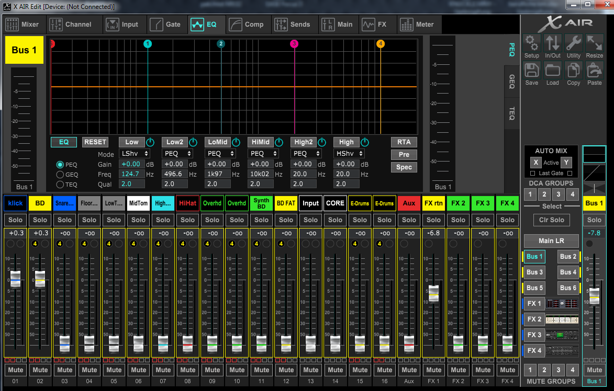Image resolution: width=614 pixels, height=391 pixels.
Task: Solo the BD channel
Action: click(x=40, y=220)
